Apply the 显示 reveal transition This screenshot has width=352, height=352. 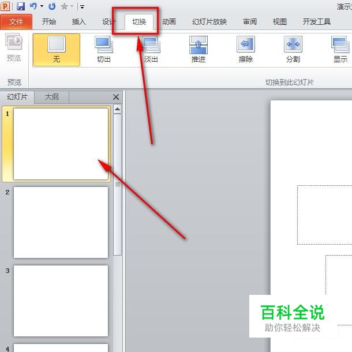point(340,50)
